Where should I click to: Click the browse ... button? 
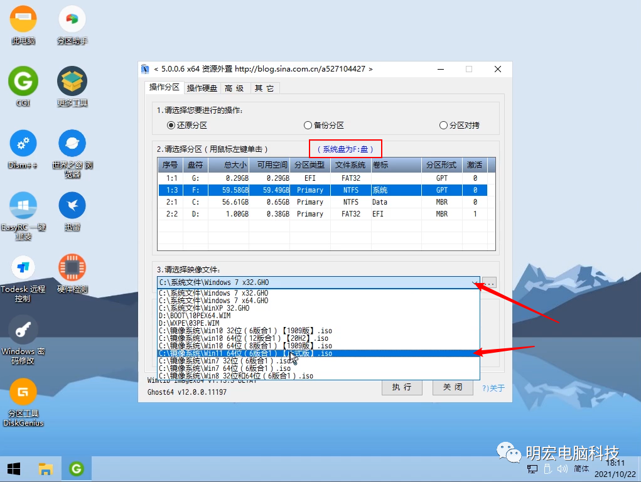pos(489,282)
